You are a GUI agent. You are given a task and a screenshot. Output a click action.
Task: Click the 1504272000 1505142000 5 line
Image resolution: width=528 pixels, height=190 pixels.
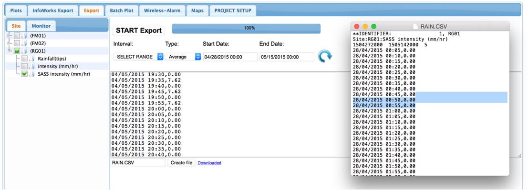pyautogui.click(x=390, y=45)
